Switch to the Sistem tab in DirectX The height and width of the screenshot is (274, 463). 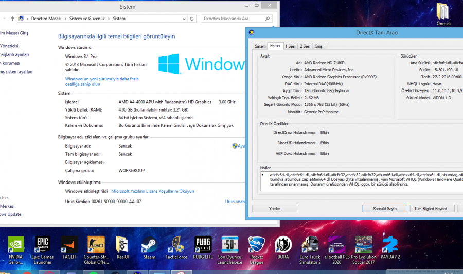click(260, 46)
